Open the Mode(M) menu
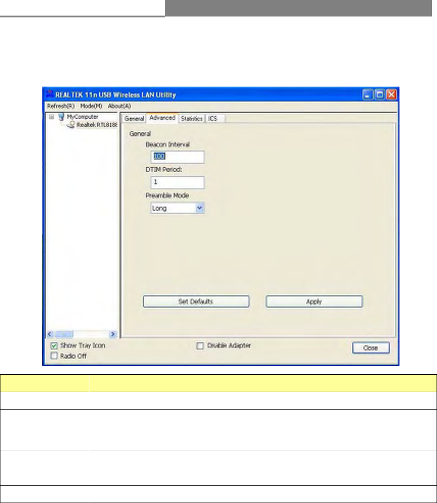The width and height of the screenshot is (437, 503). tap(91, 106)
